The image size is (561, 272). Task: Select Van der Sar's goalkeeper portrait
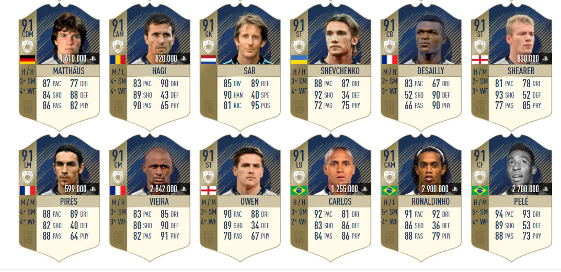pos(250,39)
